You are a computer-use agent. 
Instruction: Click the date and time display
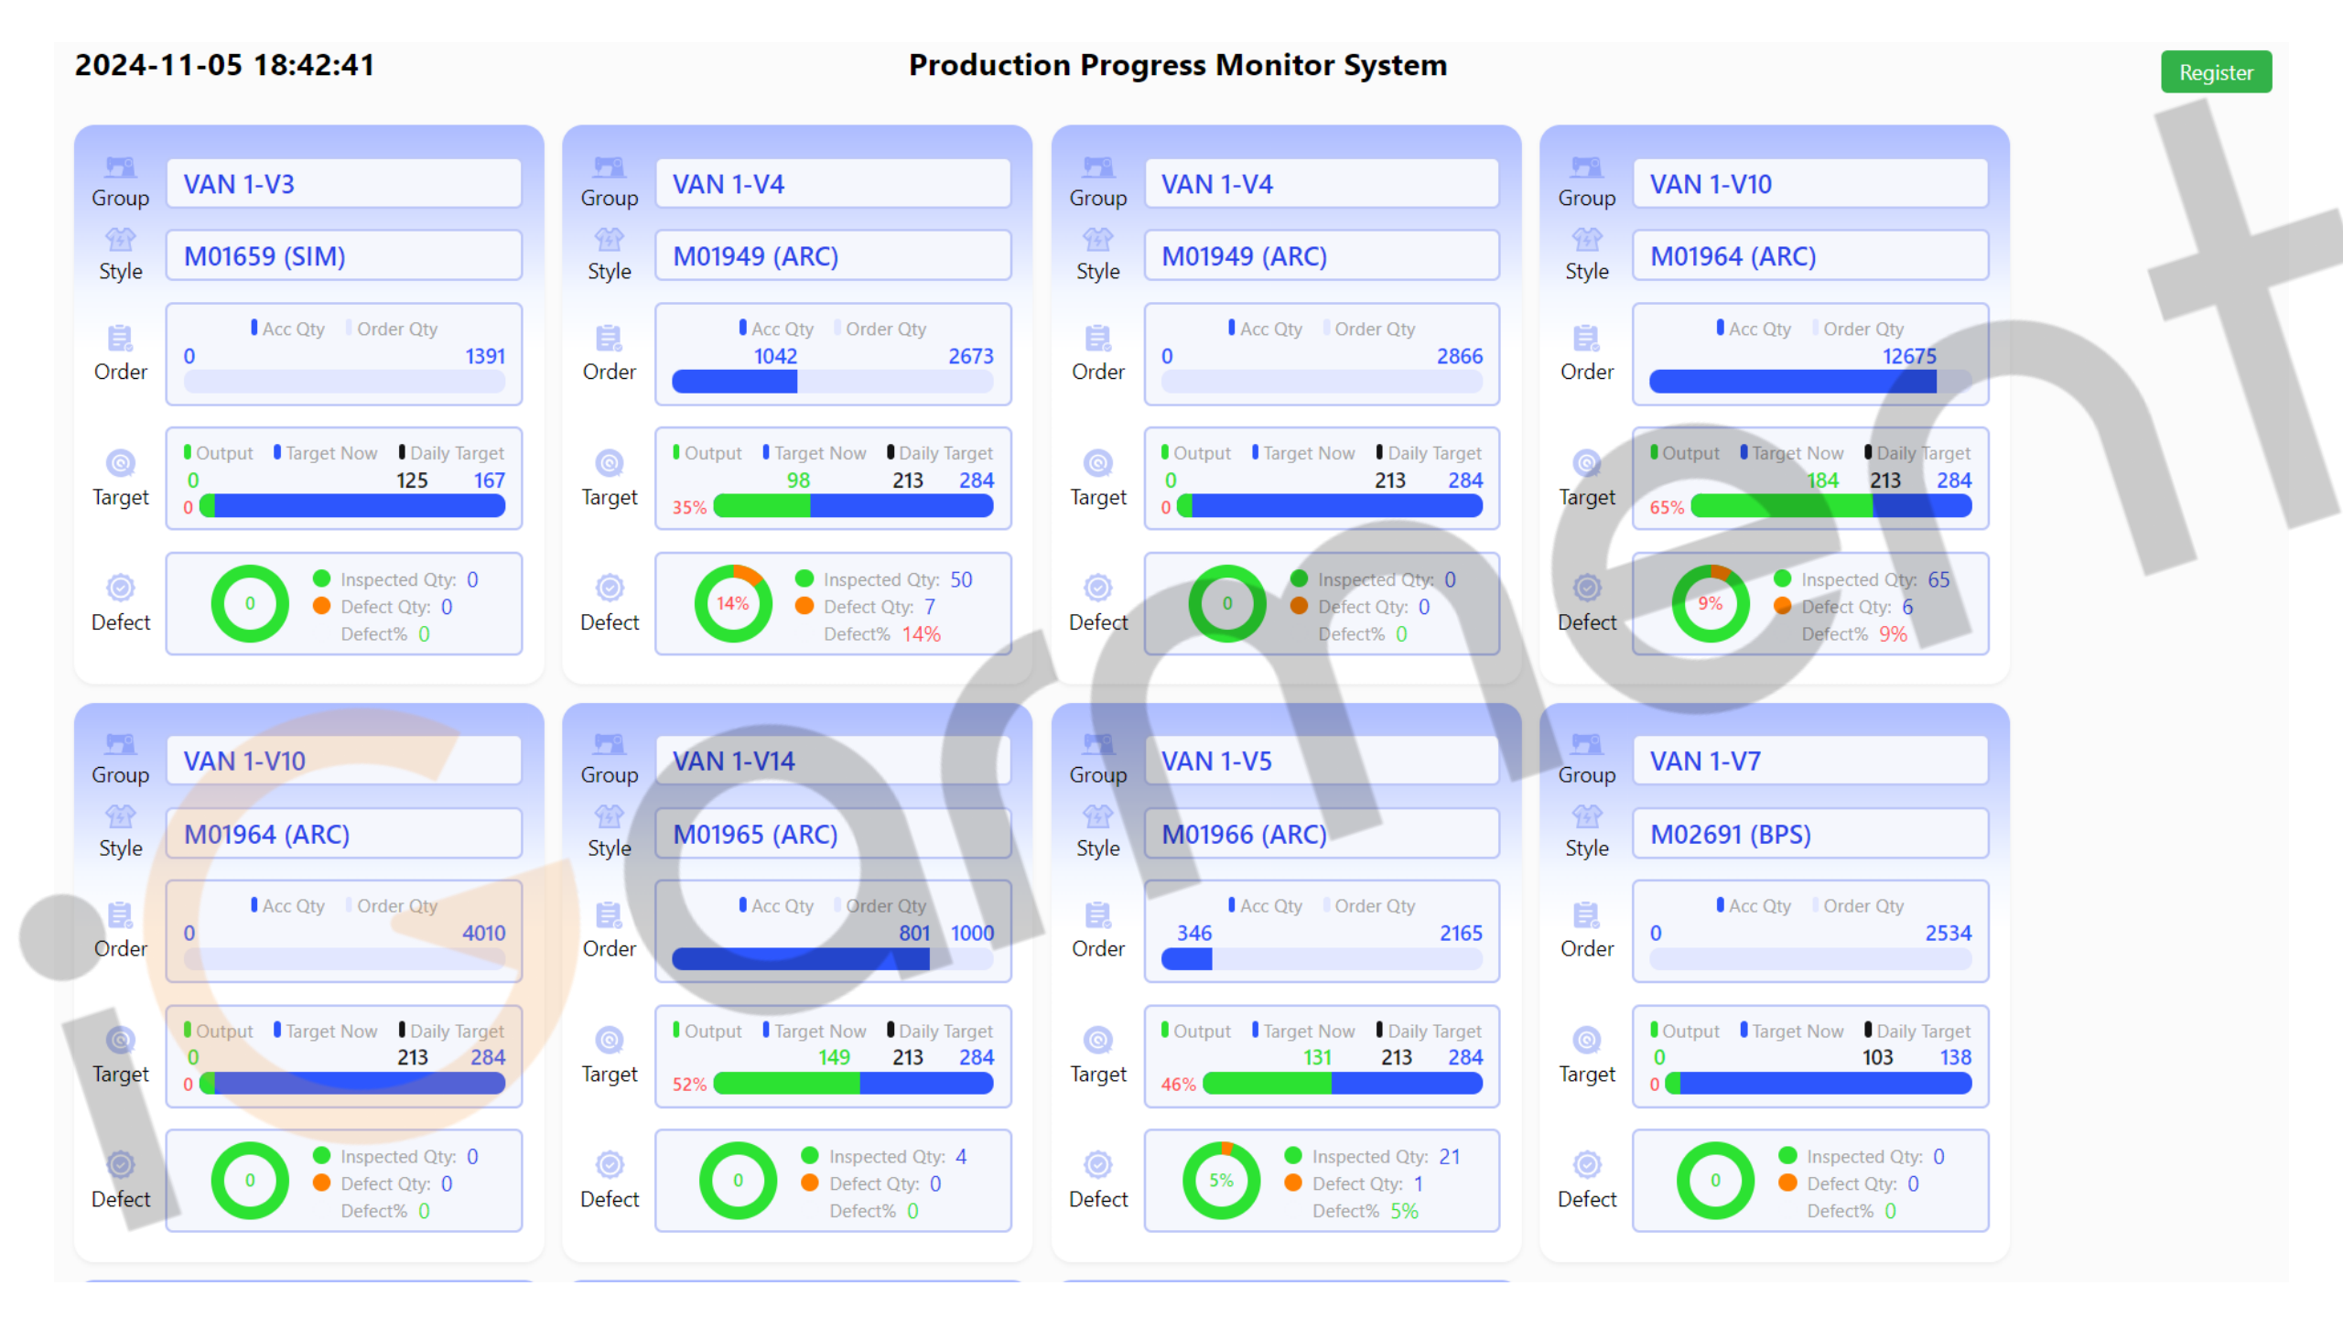[x=224, y=66]
